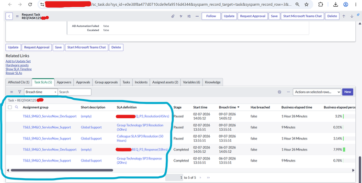Click the Search input field in list

pyautogui.click(x=75, y=92)
